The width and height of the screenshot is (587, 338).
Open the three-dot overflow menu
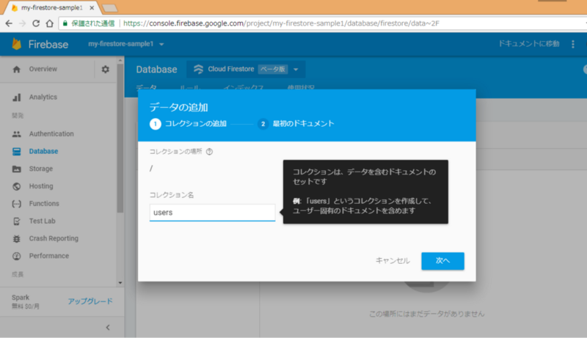point(573,44)
